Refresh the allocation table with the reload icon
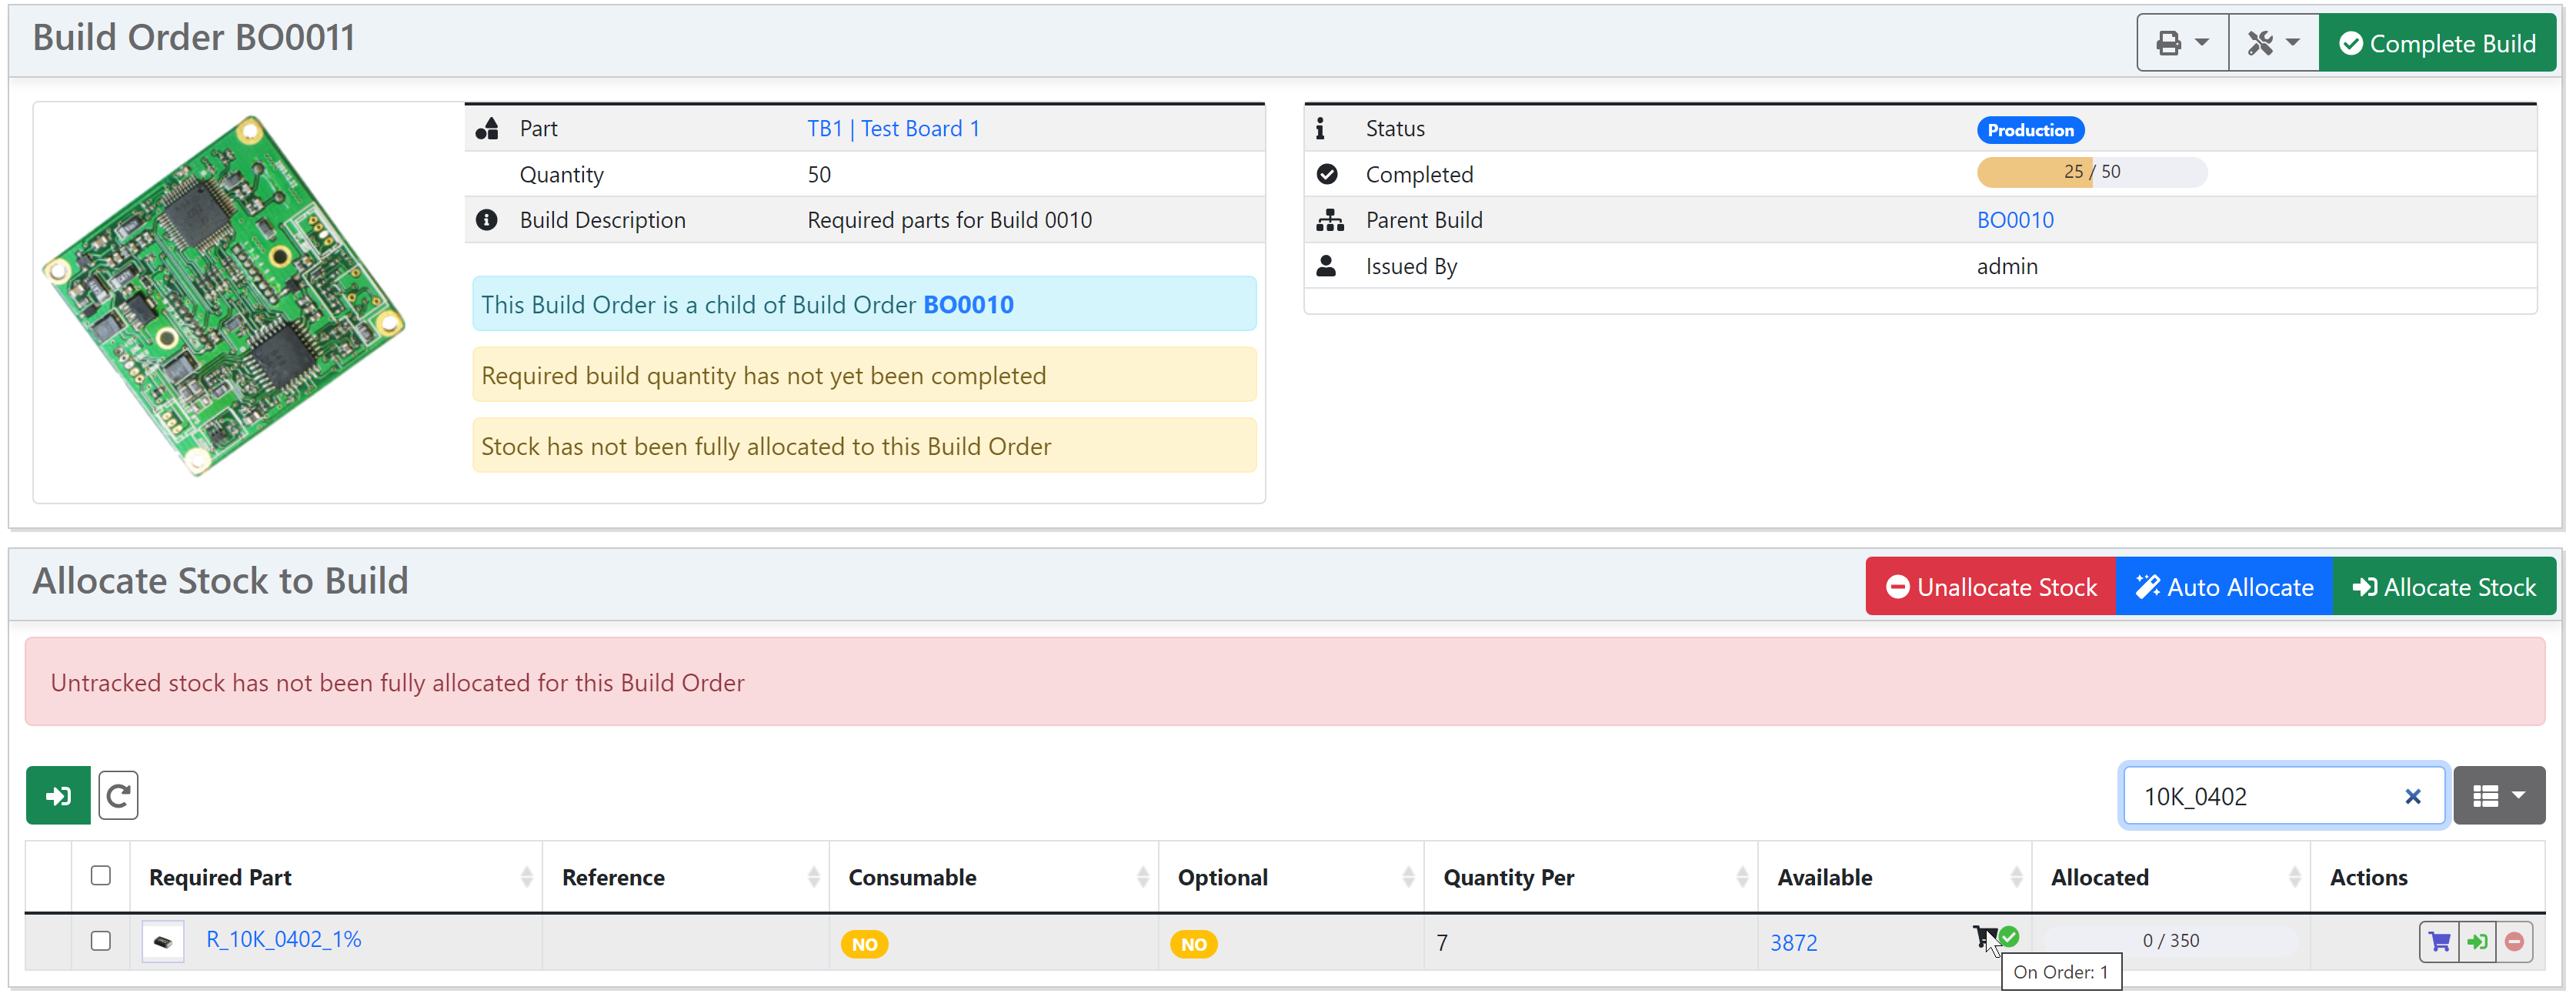 pos(118,795)
